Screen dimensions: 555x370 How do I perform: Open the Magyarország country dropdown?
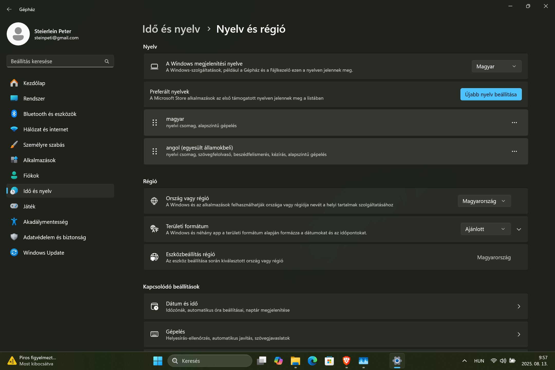tap(484, 201)
